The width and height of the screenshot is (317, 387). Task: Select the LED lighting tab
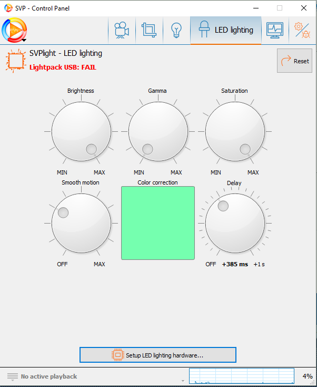point(226,30)
